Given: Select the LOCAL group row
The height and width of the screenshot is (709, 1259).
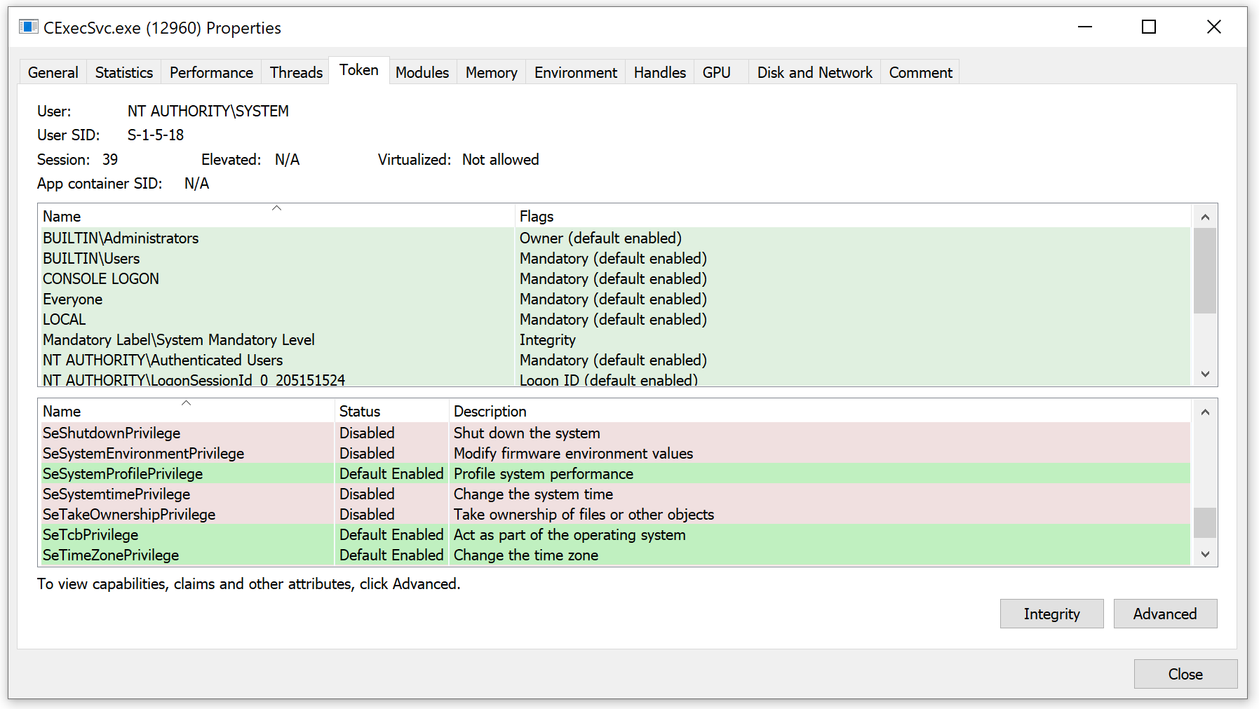Looking at the screenshot, I should (x=614, y=319).
